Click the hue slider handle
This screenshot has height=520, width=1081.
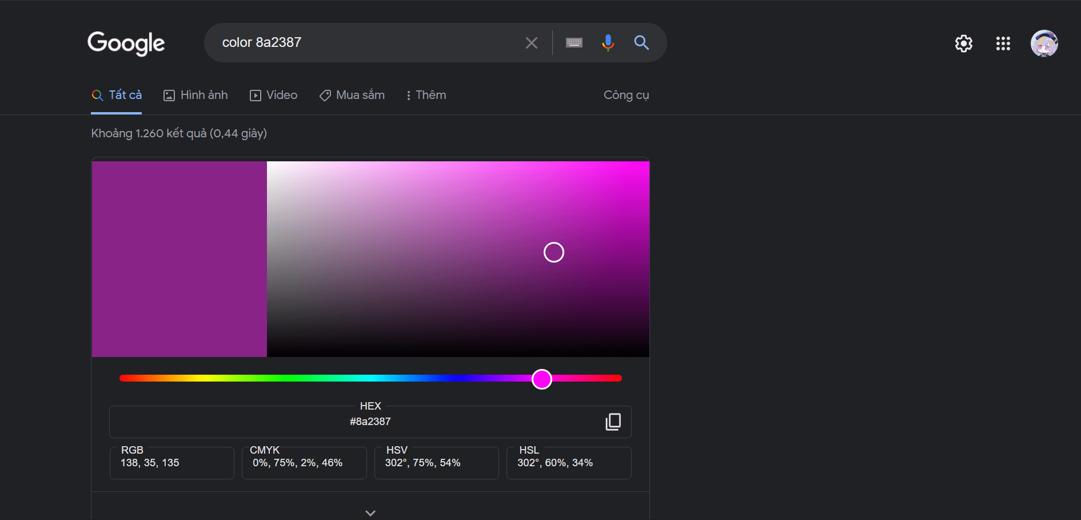[x=542, y=379]
